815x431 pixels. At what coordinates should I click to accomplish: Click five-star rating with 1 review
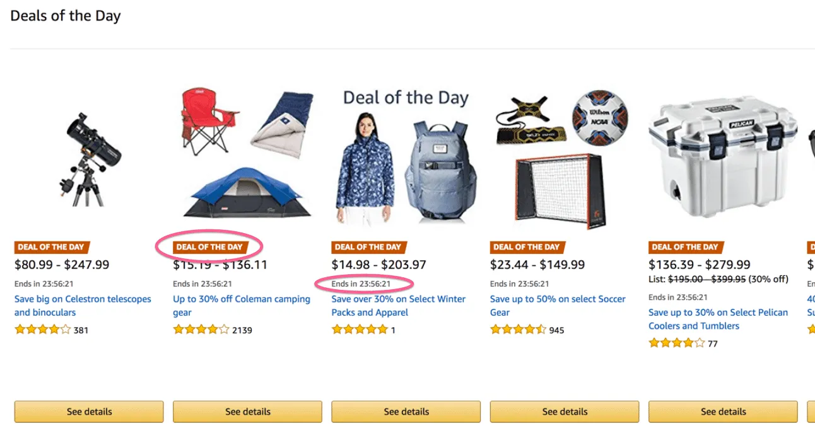click(360, 330)
